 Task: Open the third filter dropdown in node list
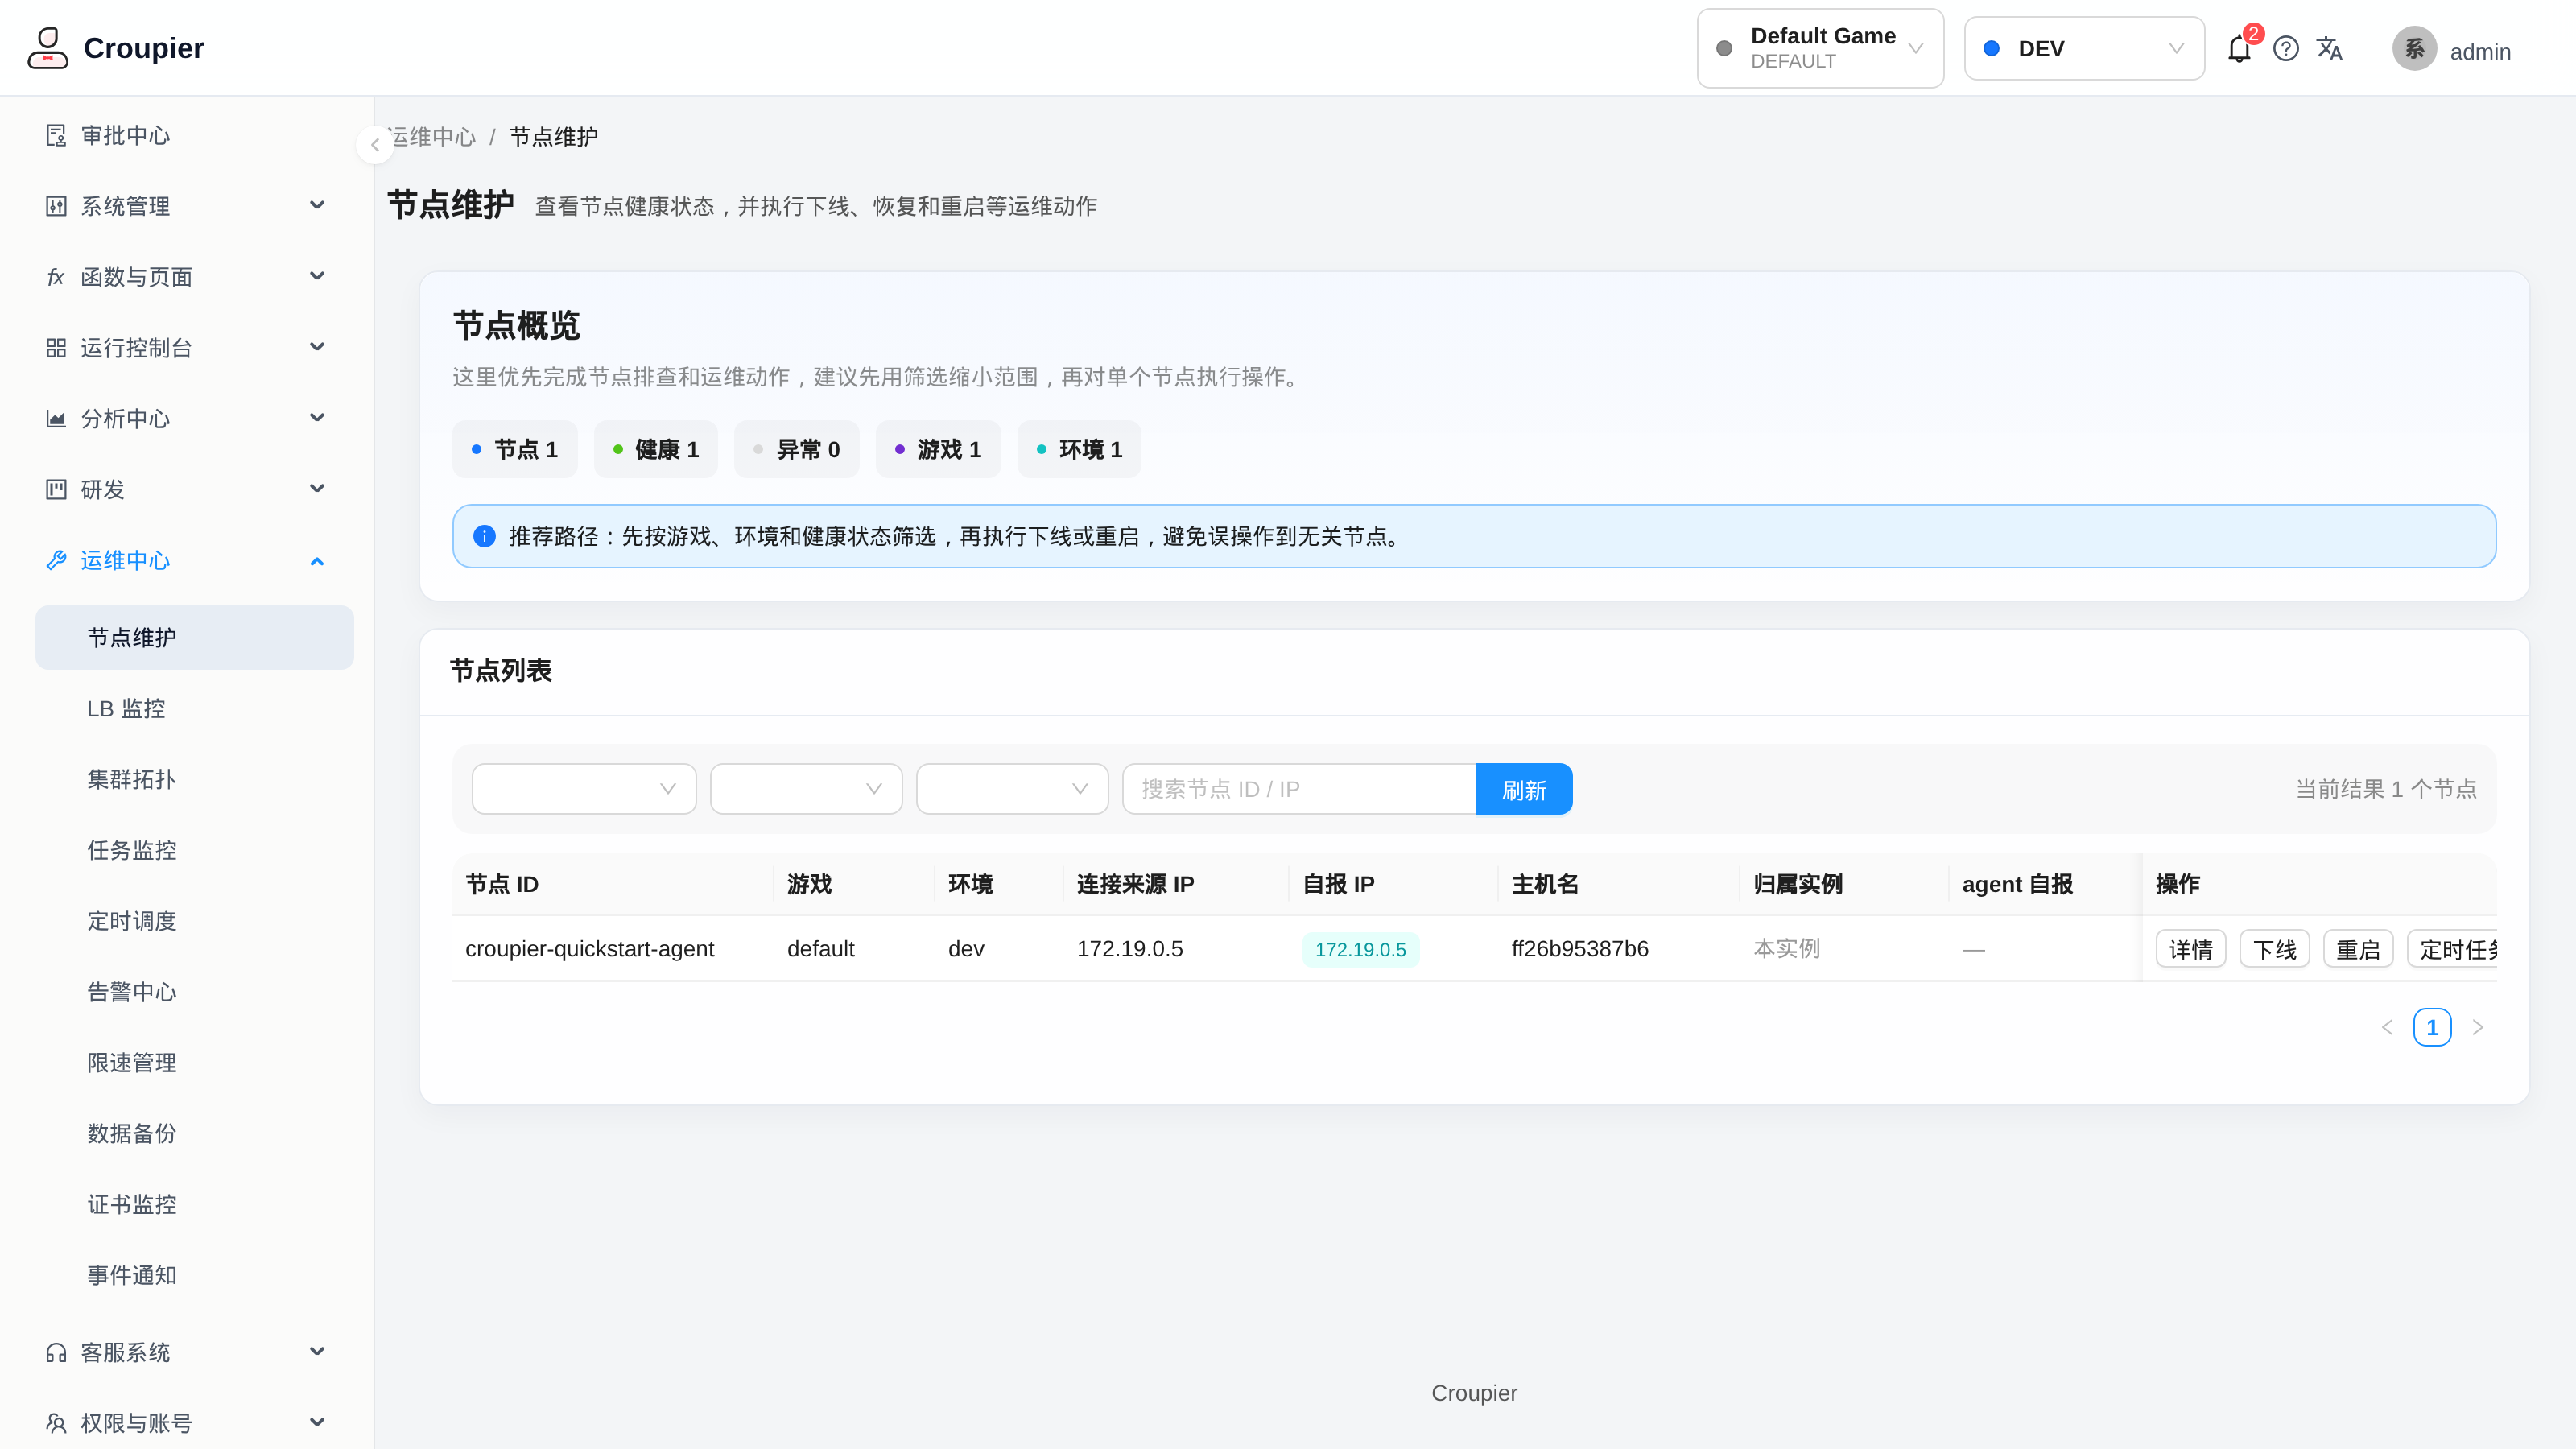(1012, 789)
